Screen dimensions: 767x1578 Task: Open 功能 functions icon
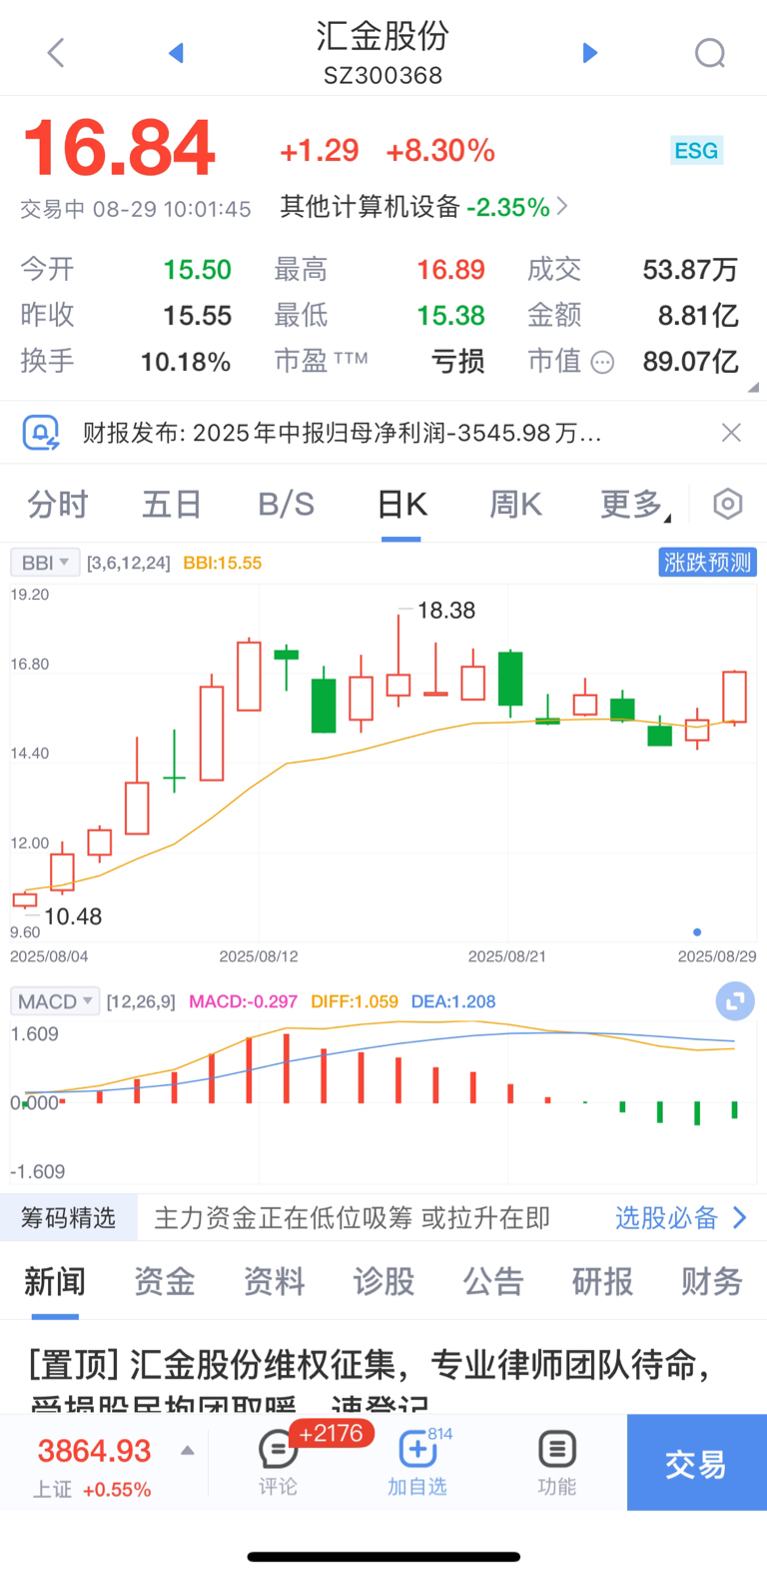coord(556,1449)
